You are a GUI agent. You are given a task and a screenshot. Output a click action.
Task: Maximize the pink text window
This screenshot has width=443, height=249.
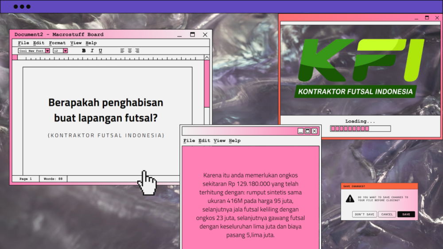pyautogui.click(x=307, y=131)
